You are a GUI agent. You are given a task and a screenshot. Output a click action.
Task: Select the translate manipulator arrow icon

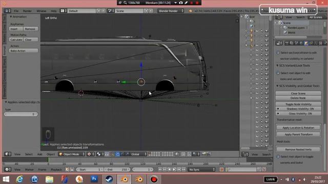pos(117,154)
